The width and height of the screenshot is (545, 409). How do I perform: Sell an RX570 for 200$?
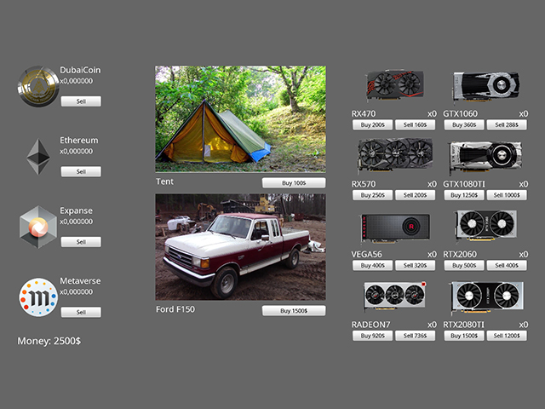415,195
